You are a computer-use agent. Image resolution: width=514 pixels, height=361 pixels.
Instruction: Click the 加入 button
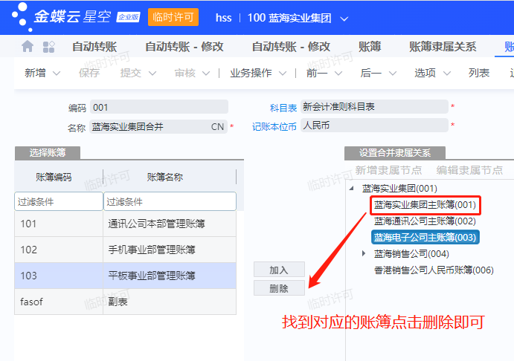[279, 270]
